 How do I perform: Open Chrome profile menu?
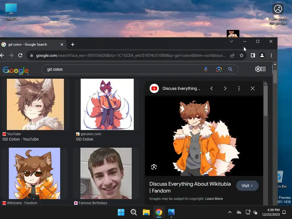262,55
